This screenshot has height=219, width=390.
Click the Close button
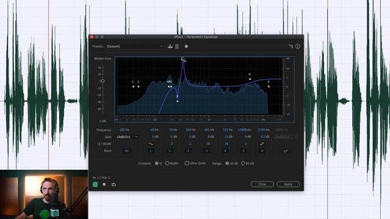[262, 184]
